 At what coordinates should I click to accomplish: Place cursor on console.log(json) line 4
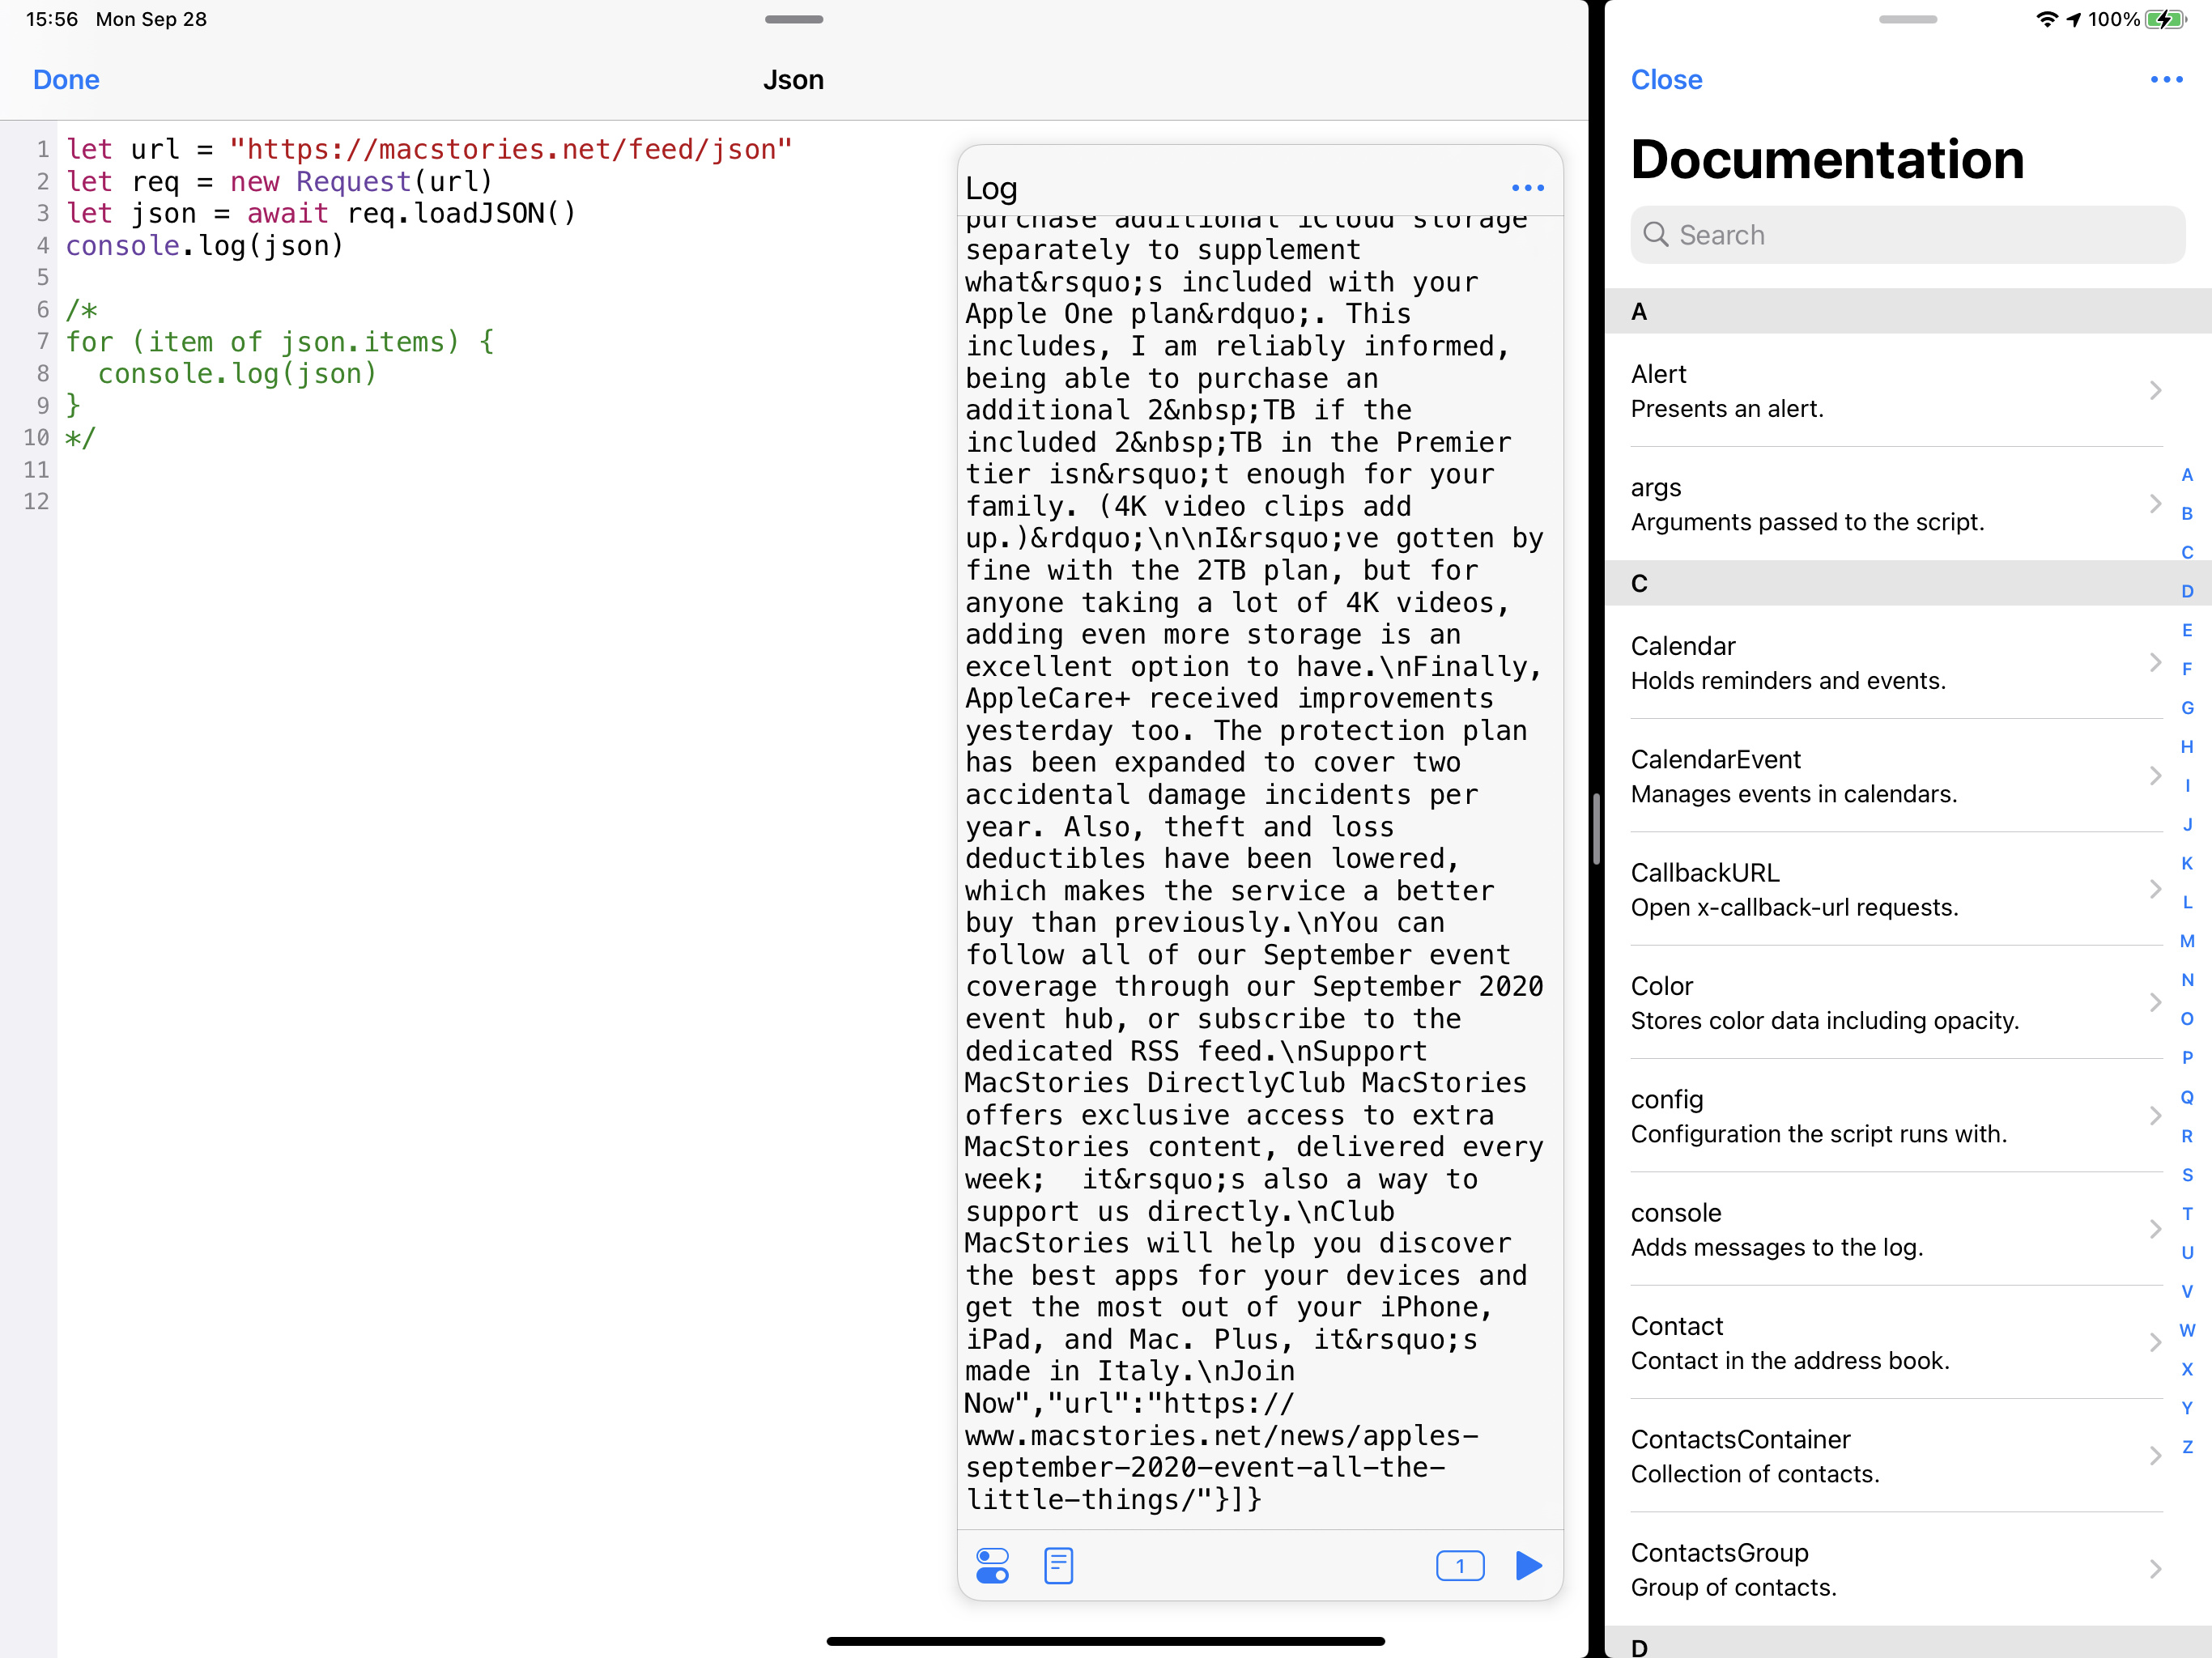[205, 246]
